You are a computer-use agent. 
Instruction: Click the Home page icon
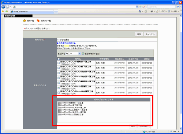[140, 11]
